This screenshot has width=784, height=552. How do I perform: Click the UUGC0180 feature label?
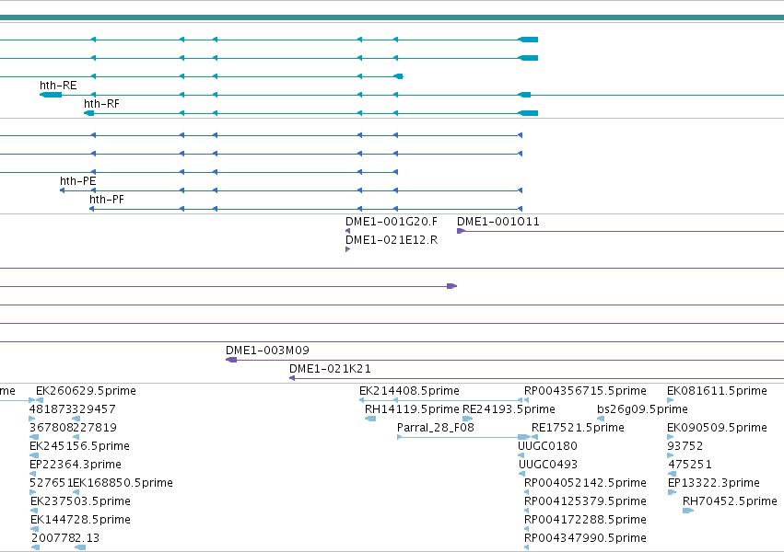[547, 446]
